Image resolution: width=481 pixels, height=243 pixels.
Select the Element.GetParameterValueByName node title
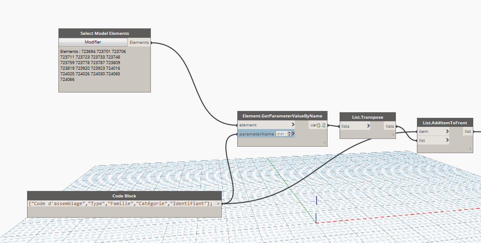coord(282,116)
